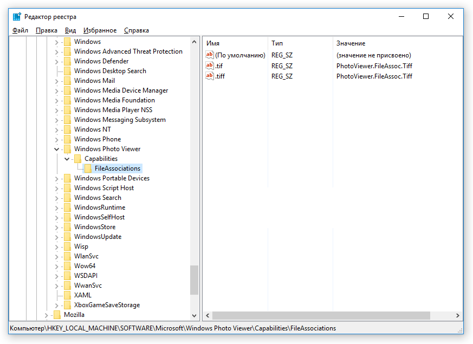The image size is (473, 344).
Task: Collapse the Windows Photo Viewer key
Action: (x=56, y=149)
